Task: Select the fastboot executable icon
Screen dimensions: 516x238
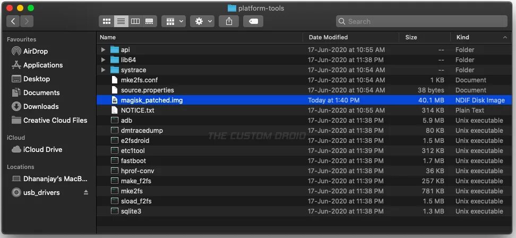Action: coord(114,161)
